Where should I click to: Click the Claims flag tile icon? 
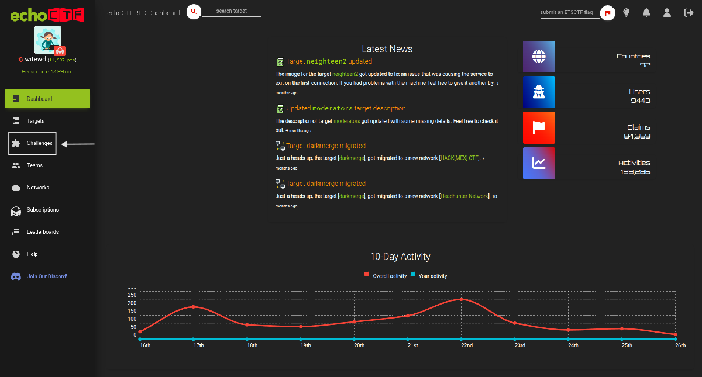click(538, 127)
